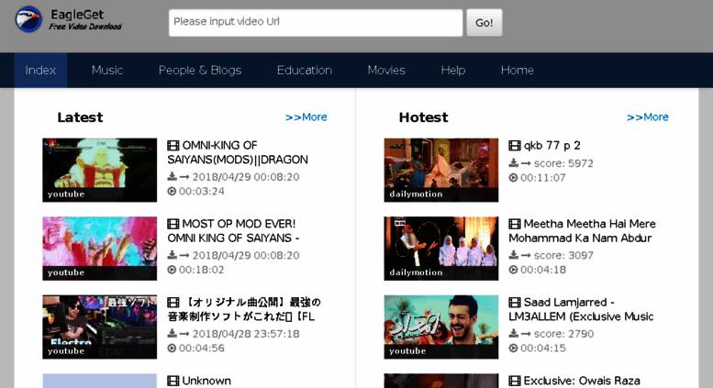Click the Hotest section heading
Viewport: 713px width, 388px height.
tap(423, 117)
